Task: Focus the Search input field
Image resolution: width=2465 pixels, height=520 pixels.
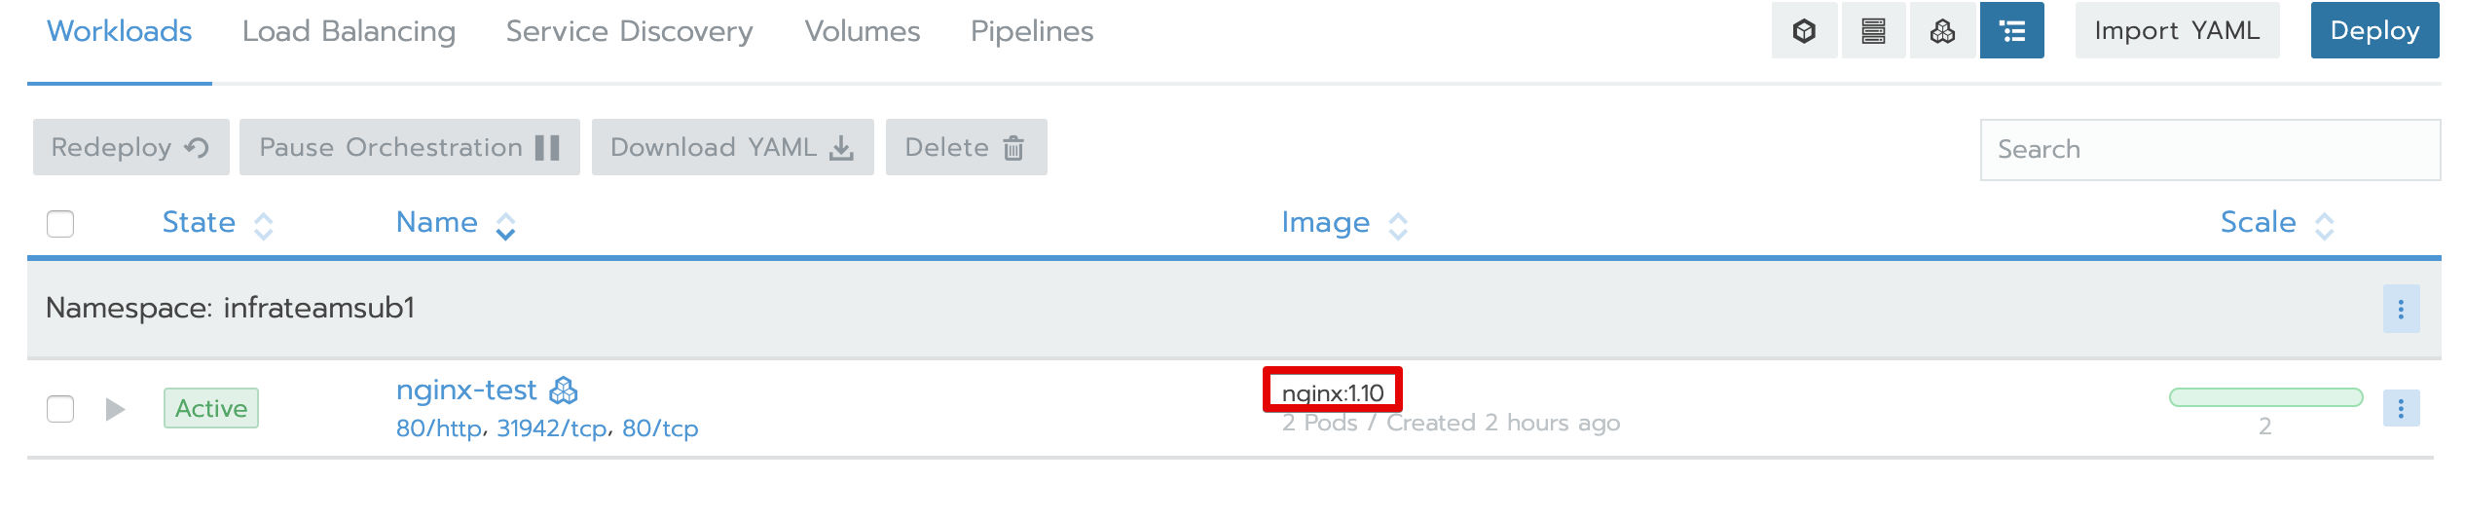Action: point(2210,149)
